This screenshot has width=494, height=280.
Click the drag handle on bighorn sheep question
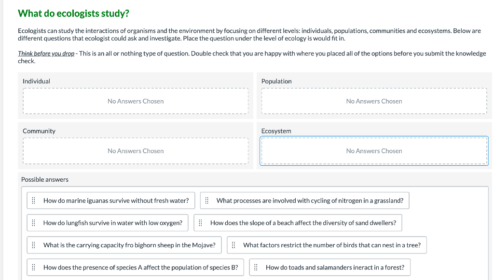coord(33,245)
